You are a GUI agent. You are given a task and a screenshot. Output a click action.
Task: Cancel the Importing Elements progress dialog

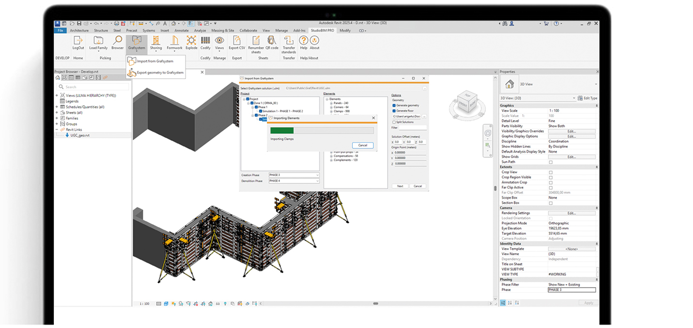(x=363, y=146)
